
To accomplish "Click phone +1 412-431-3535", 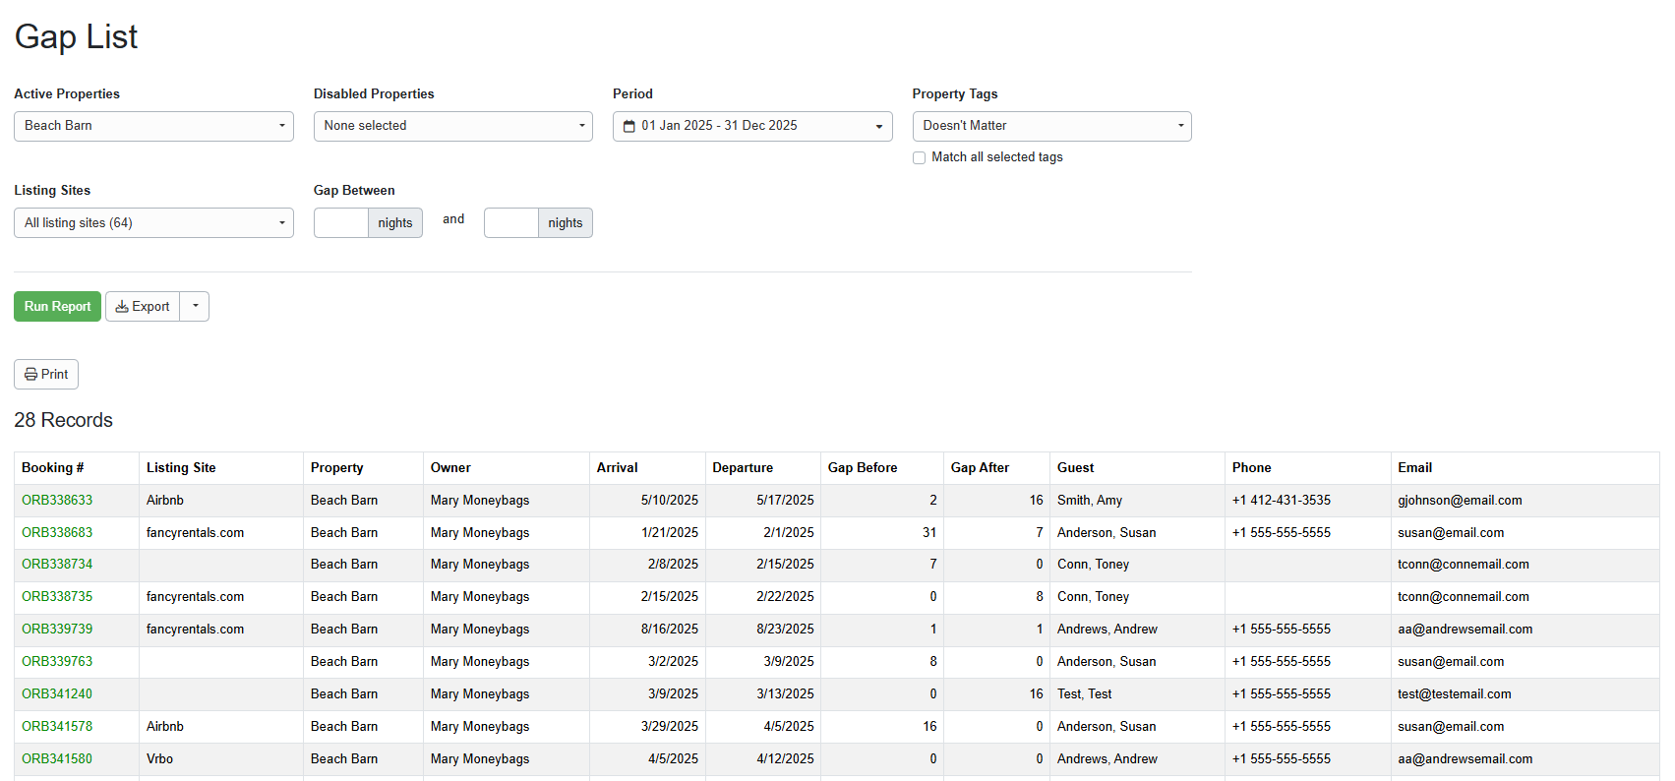I will pyautogui.click(x=1282, y=500).
